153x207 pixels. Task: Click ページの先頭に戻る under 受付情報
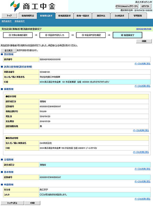pyautogui.click(x=143, y=64)
